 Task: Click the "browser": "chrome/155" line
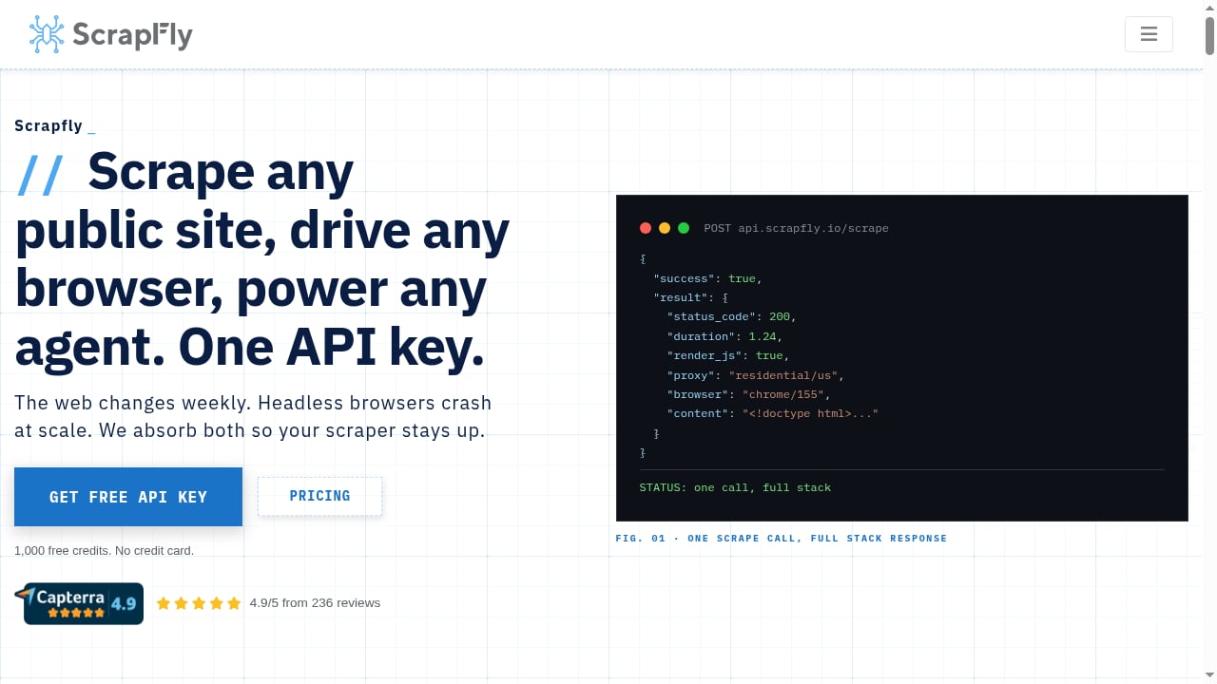pos(748,394)
